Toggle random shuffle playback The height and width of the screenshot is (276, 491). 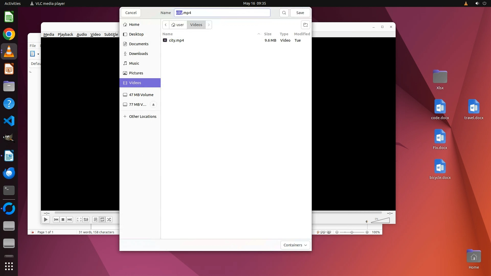coord(109,220)
